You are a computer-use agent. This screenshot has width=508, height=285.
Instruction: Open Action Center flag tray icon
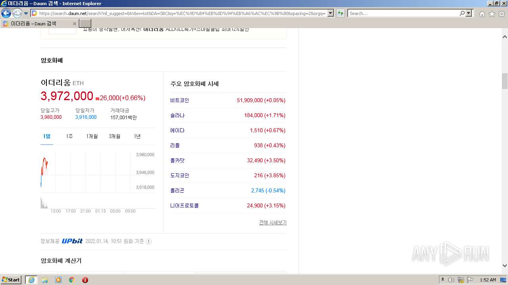pos(470,280)
